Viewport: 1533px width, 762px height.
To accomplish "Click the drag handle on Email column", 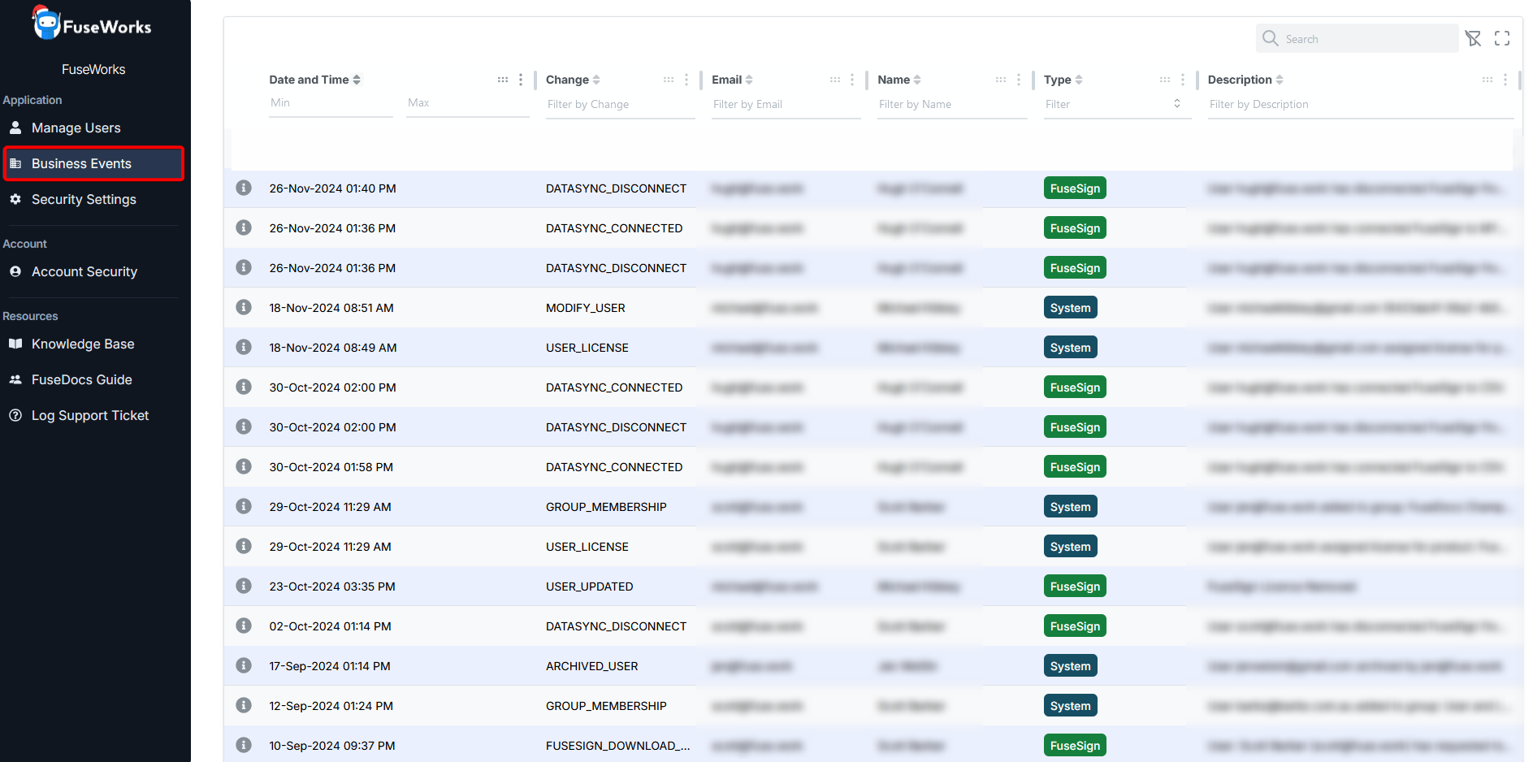I will 834,80.
